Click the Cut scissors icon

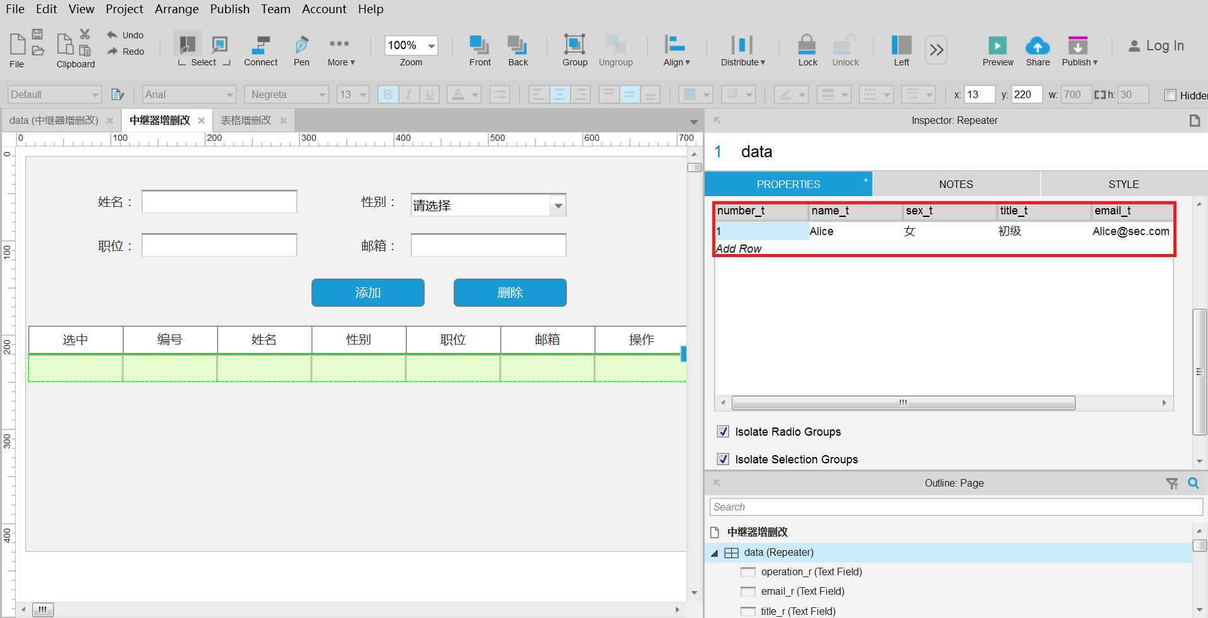tap(85, 35)
